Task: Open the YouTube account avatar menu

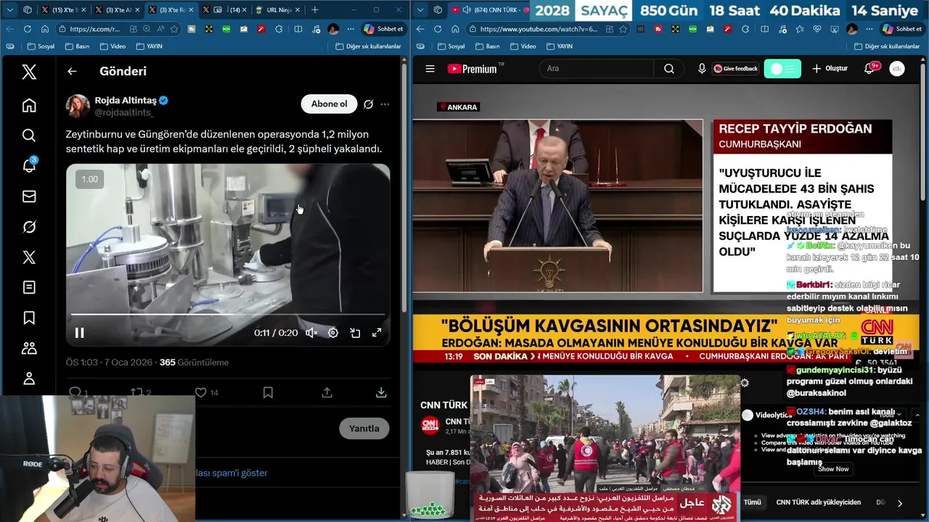Action: (x=897, y=68)
